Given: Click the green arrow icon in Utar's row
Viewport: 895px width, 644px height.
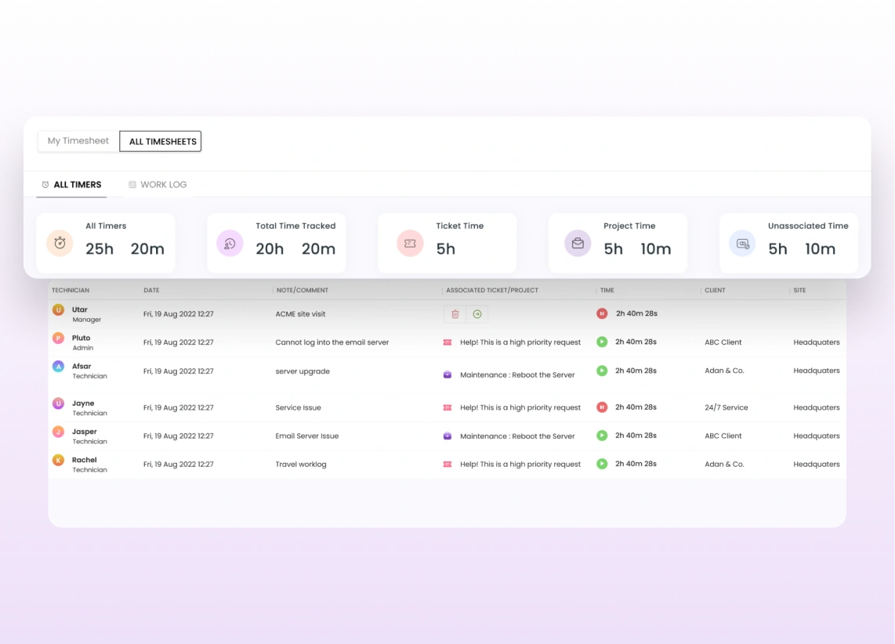Looking at the screenshot, I should [477, 314].
